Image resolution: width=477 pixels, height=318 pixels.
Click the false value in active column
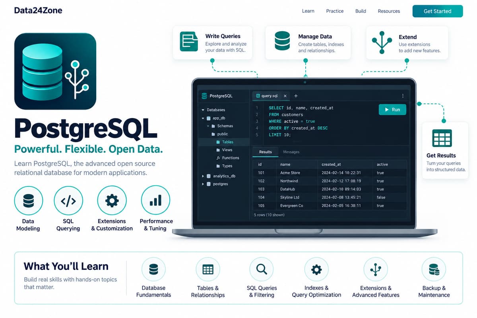tap(381, 197)
